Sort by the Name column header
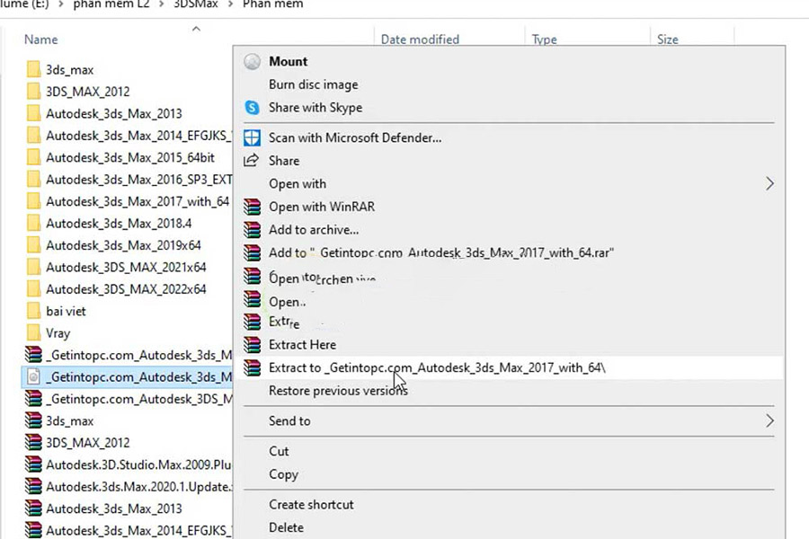This screenshot has width=809, height=539. tap(40, 40)
